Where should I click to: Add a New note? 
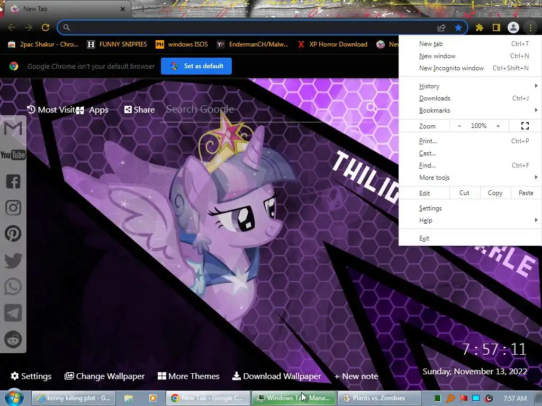[x=356, y=376]
